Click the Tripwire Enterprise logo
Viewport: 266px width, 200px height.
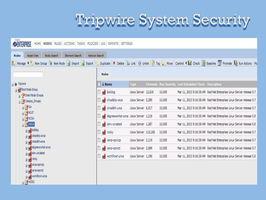tap(22, 43)
